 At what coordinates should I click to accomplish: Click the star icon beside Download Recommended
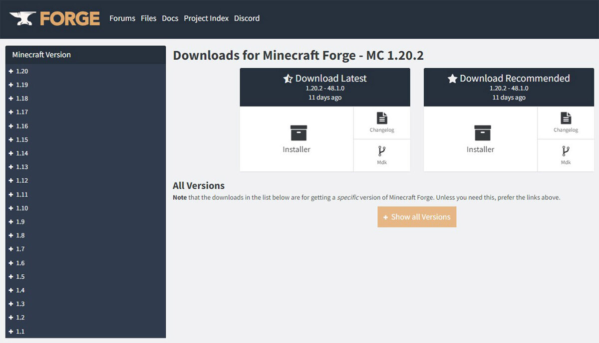[452, 79]
